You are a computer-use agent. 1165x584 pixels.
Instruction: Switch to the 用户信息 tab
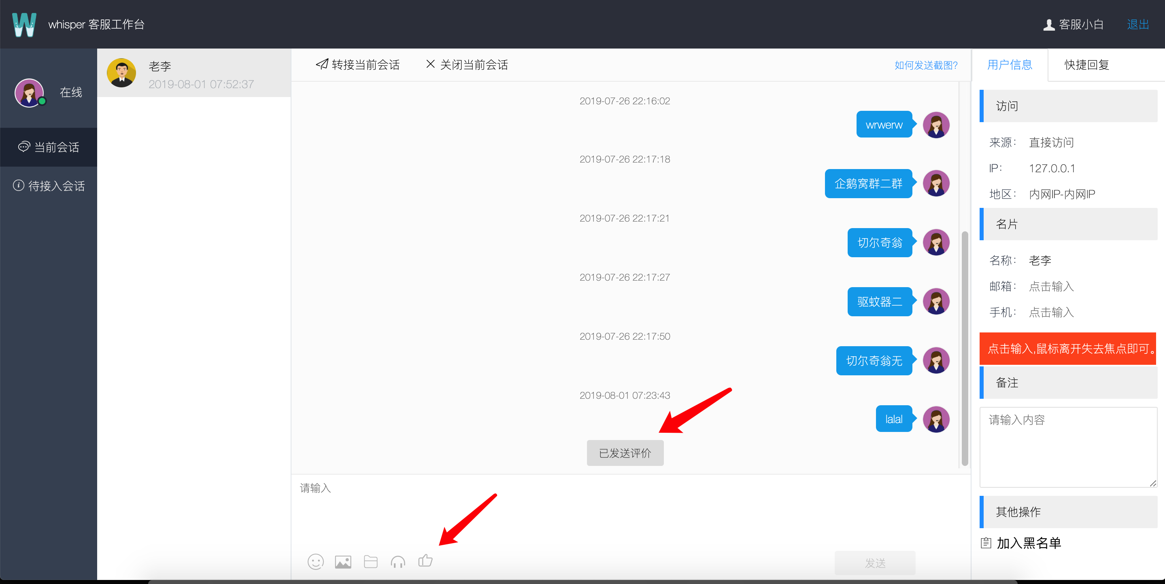[x=1010, y=65]
